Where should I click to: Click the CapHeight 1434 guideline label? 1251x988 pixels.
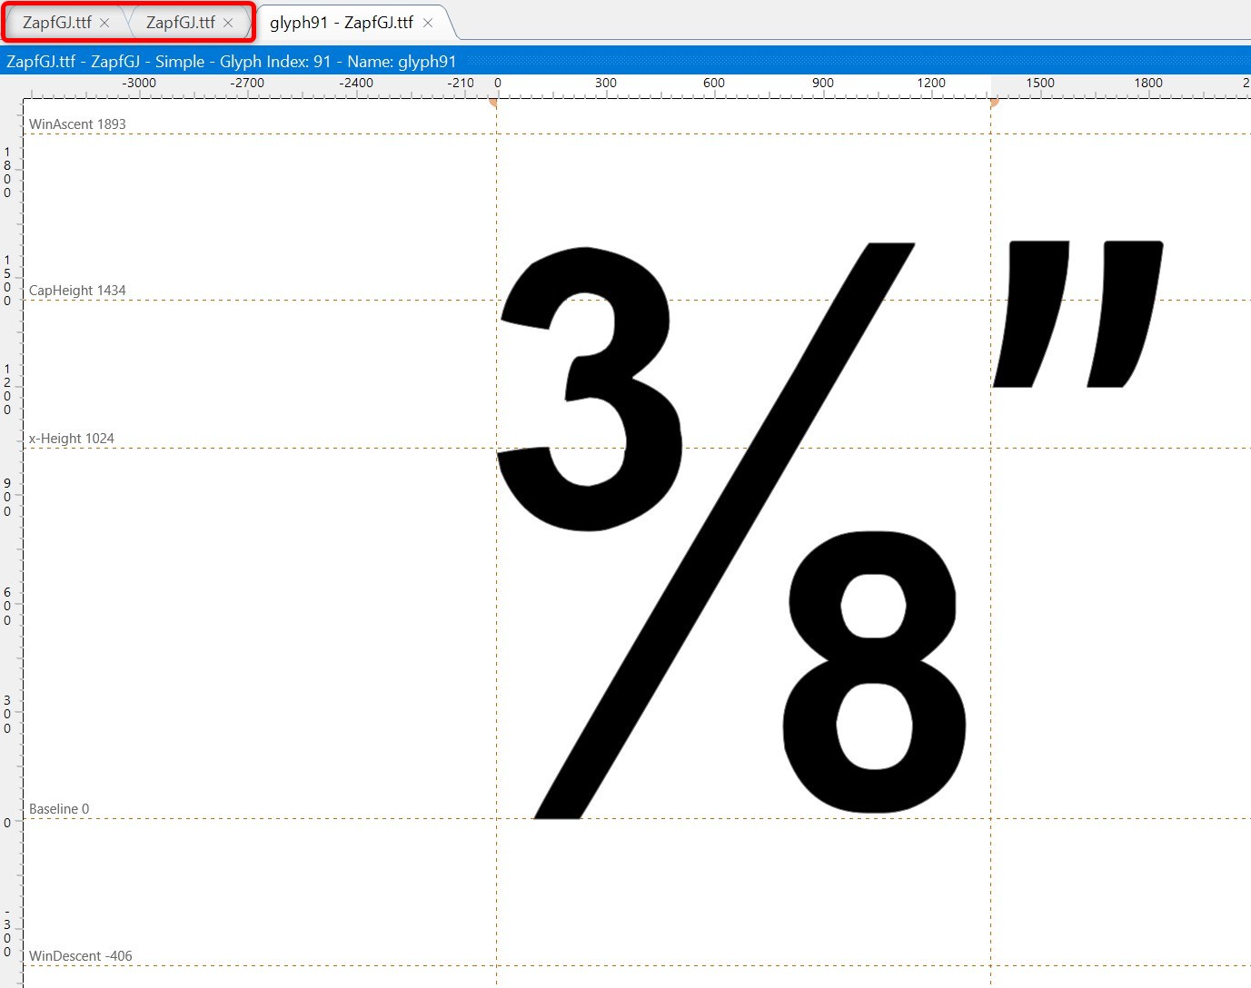pos(77,291)
